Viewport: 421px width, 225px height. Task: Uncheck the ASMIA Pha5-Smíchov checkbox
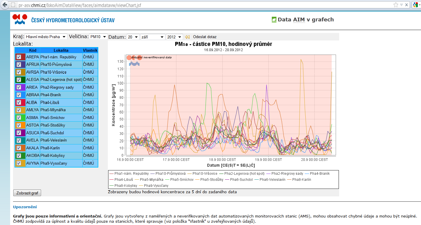tap(19, 118)
